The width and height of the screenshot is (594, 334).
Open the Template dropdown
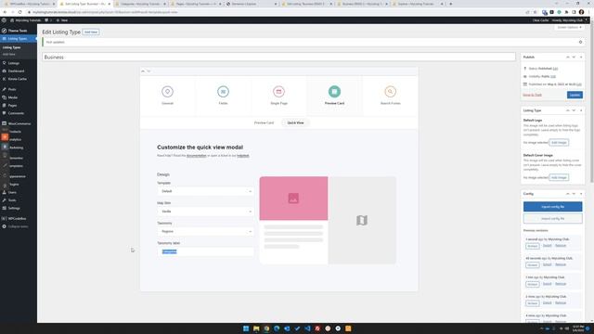205,191
